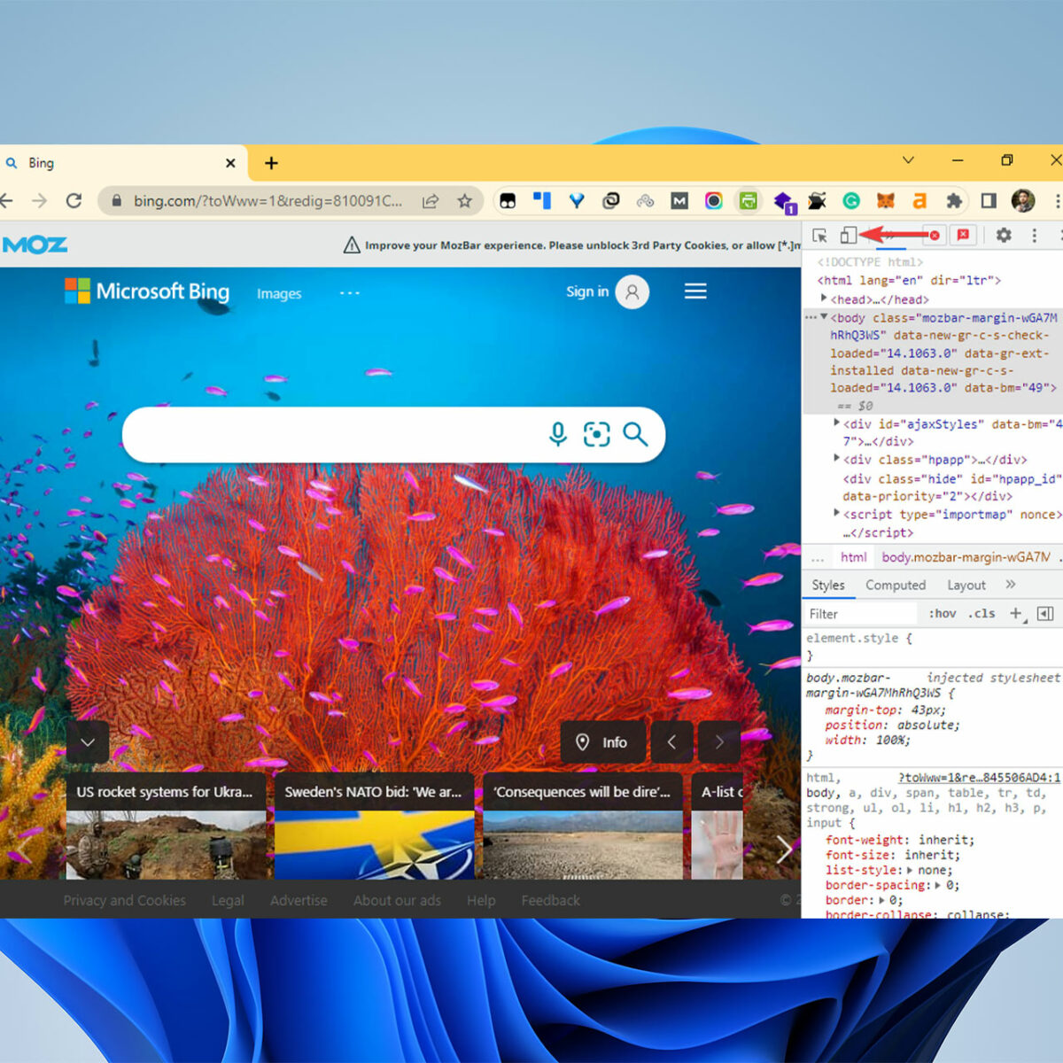Open the Feedback footer link
Image resolution: width=1063 pixels, height=1063 pixels.
(550, 900)
